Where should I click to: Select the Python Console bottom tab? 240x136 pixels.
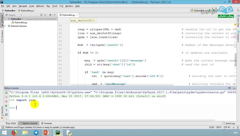(x=29, y=123)
